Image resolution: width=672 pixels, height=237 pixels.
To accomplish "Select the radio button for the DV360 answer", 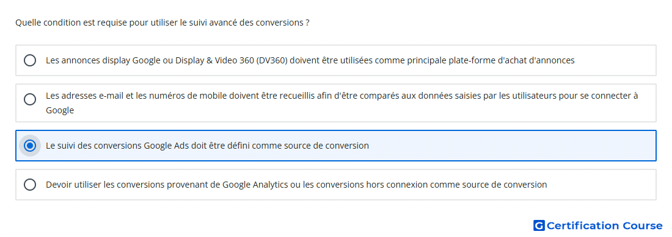I will [30, 60].
